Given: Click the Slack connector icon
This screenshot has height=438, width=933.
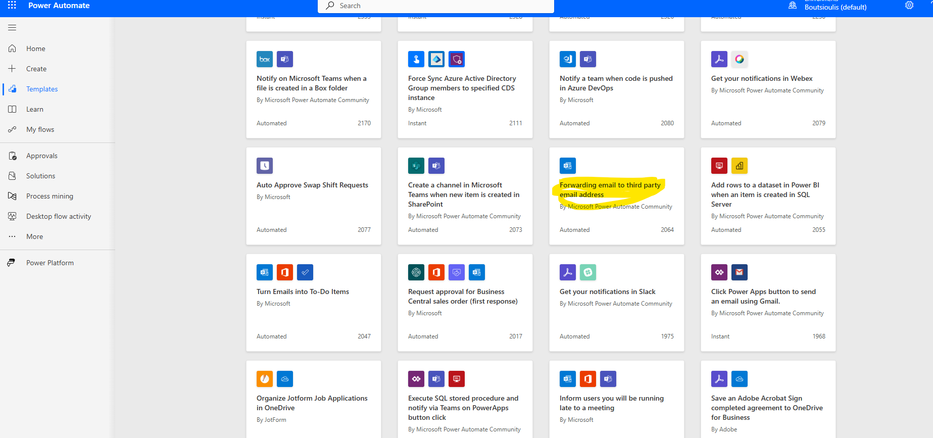Looking at the screenshot, I should click(x=588, y=272).
